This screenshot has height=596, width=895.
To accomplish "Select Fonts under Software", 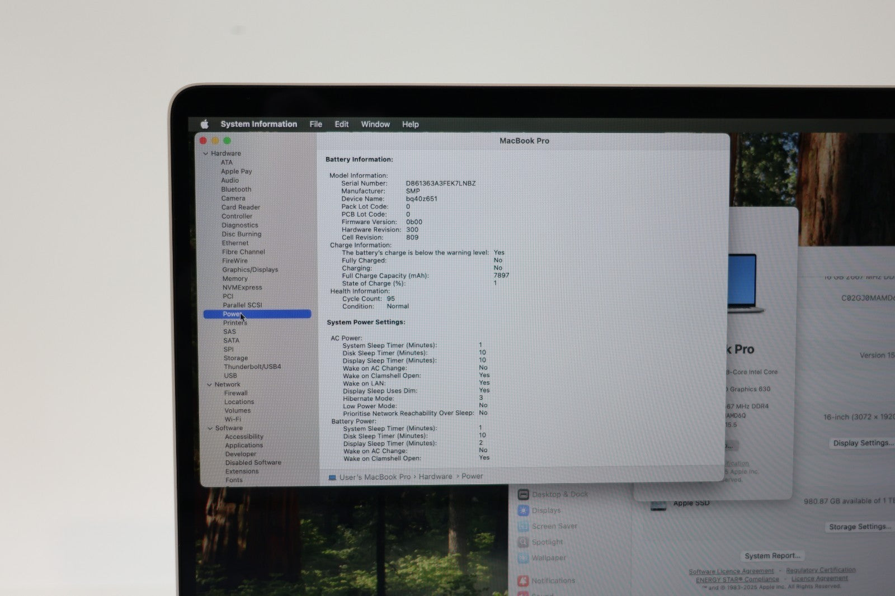I will click(x=234, y=480).
